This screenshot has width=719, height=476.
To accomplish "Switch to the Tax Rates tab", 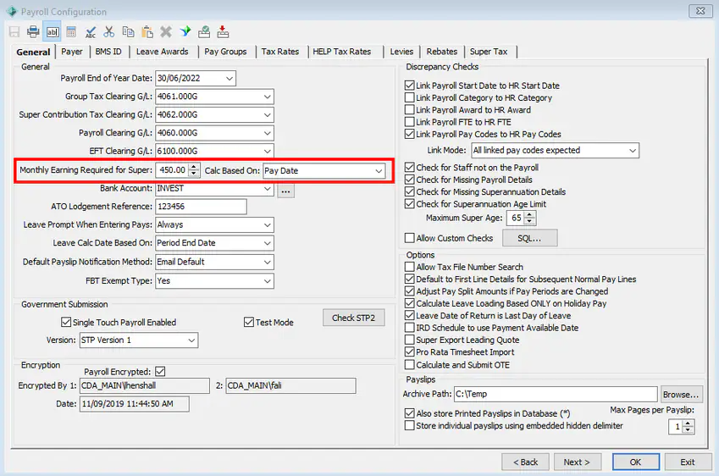I will click(x=280, y=52).
